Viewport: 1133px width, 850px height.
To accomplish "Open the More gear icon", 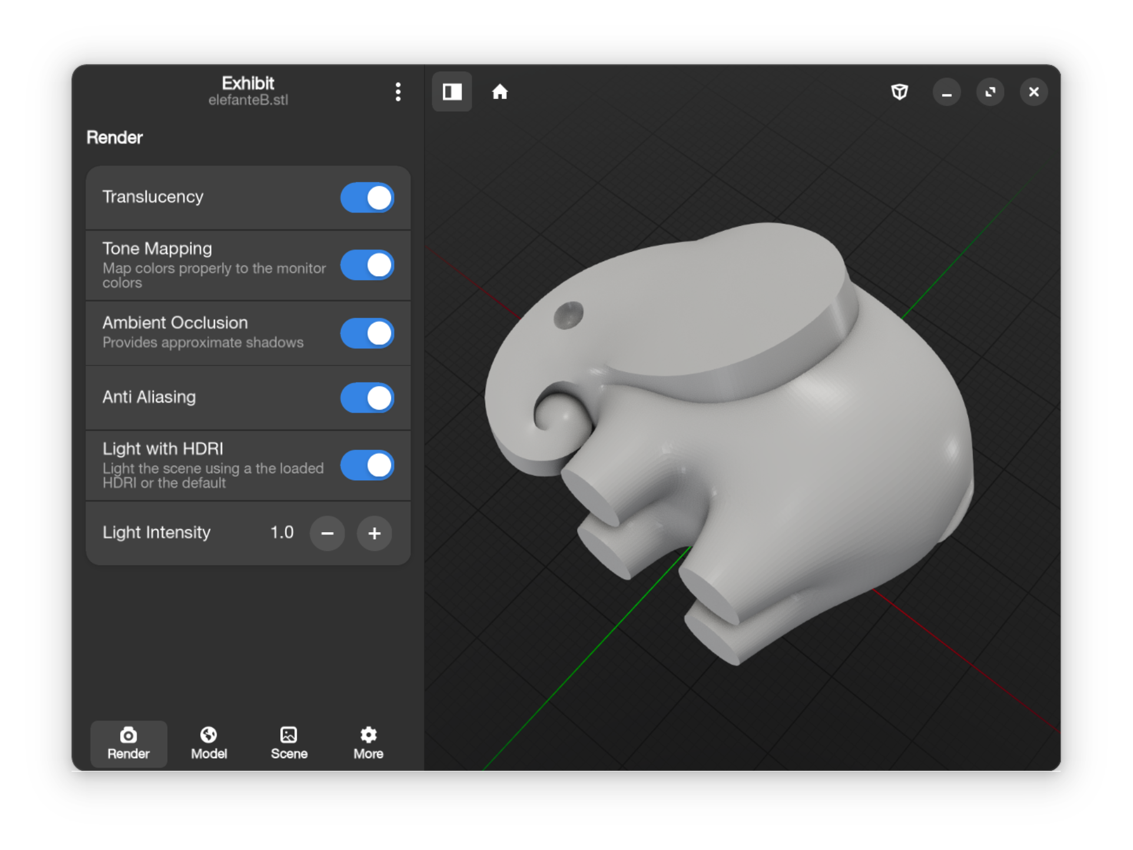I will [x=369, y=735].
